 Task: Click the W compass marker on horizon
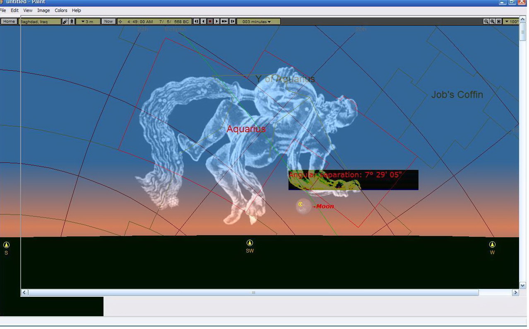point(492,245)
